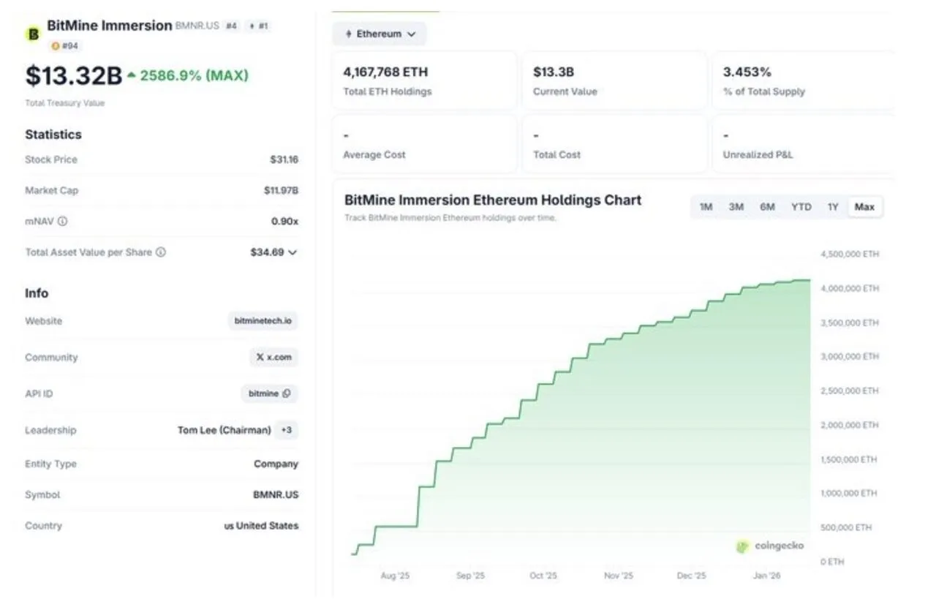Image resolution: width=936 pixels, height=599 pixels.
Task: Click the Total Asset Value per Share info icon
Action: pos(161,252)
